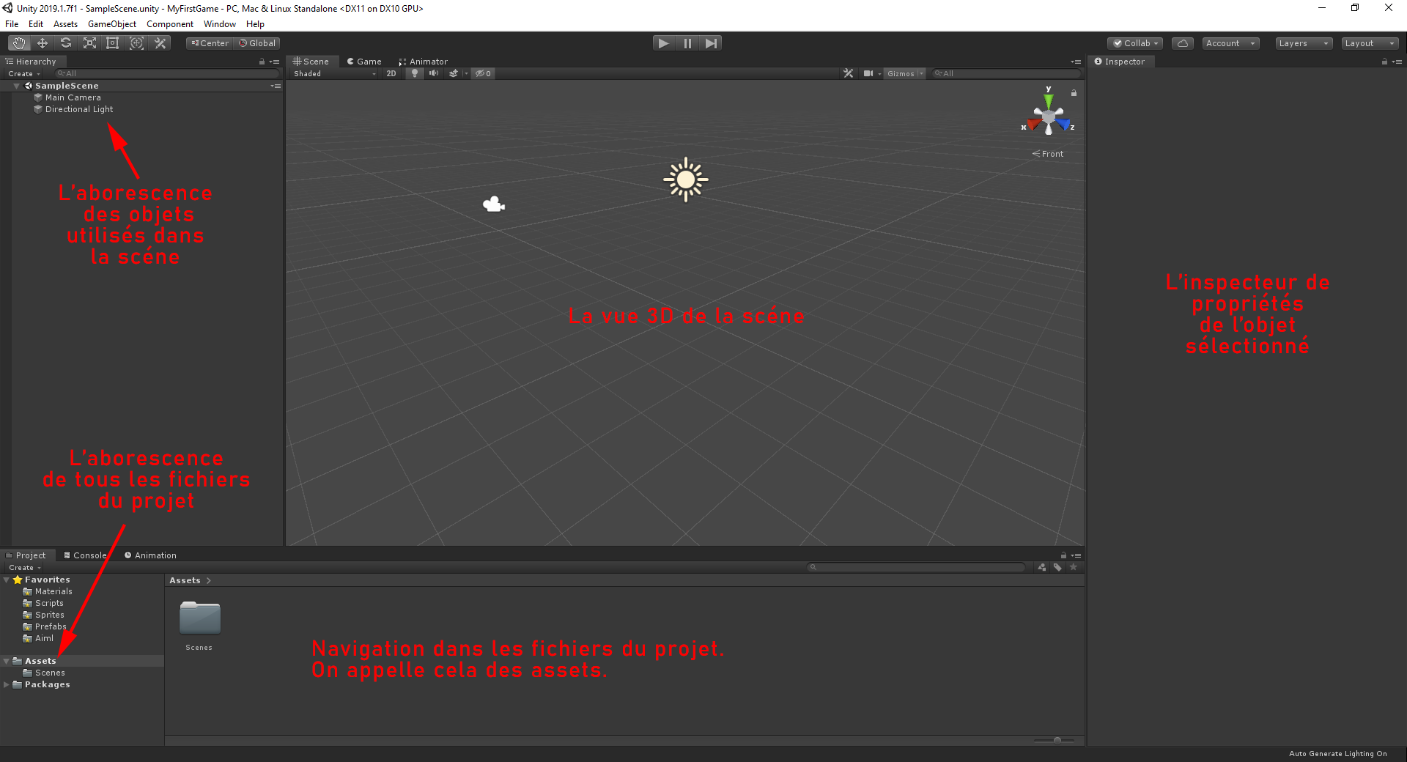The width and height of the screenshot is (1407, 762).
Task: Click the Global coordinates button
Action: [256, 42]
